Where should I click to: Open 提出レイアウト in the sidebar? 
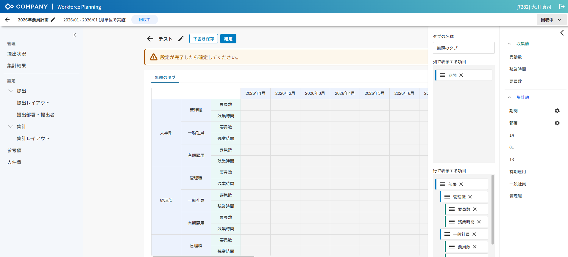pos(33,103)
